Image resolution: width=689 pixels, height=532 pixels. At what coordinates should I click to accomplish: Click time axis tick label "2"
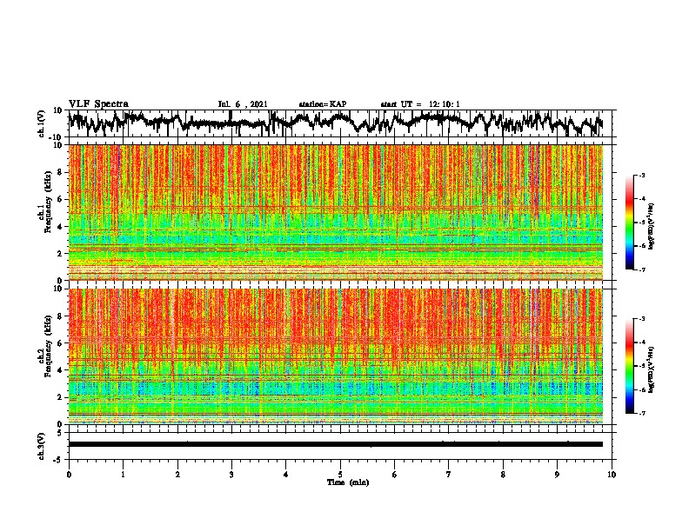click(x=177, y=475)
